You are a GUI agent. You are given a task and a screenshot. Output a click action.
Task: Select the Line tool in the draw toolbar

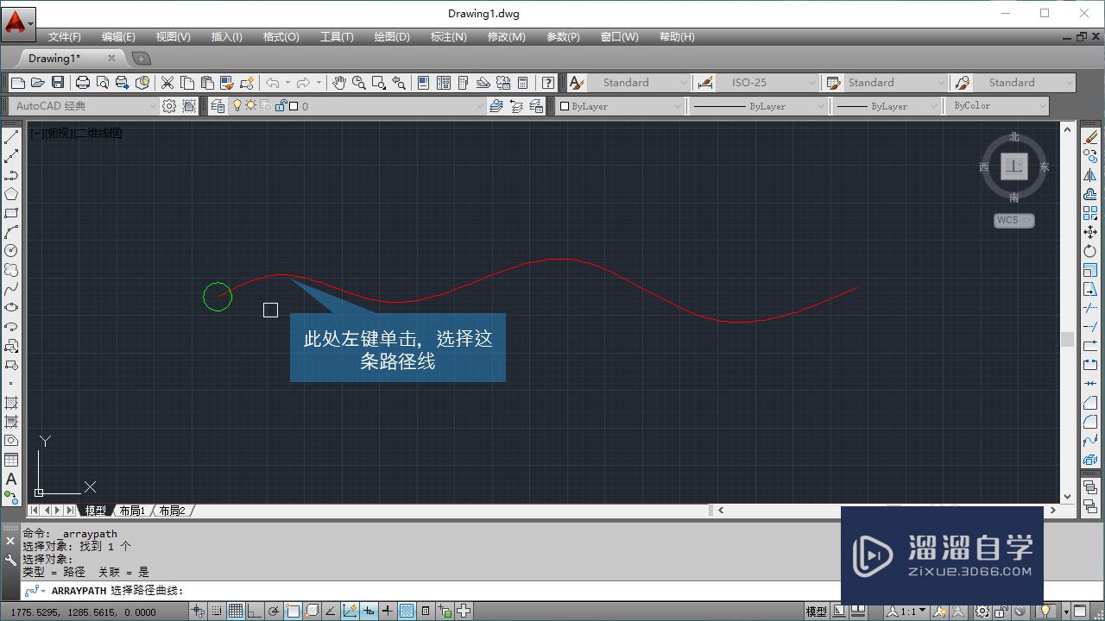11,137
